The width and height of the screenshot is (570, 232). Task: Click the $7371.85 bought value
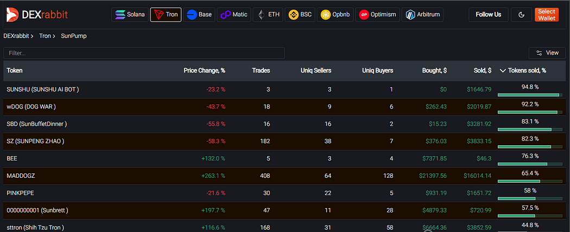click(x=435, y=158)
